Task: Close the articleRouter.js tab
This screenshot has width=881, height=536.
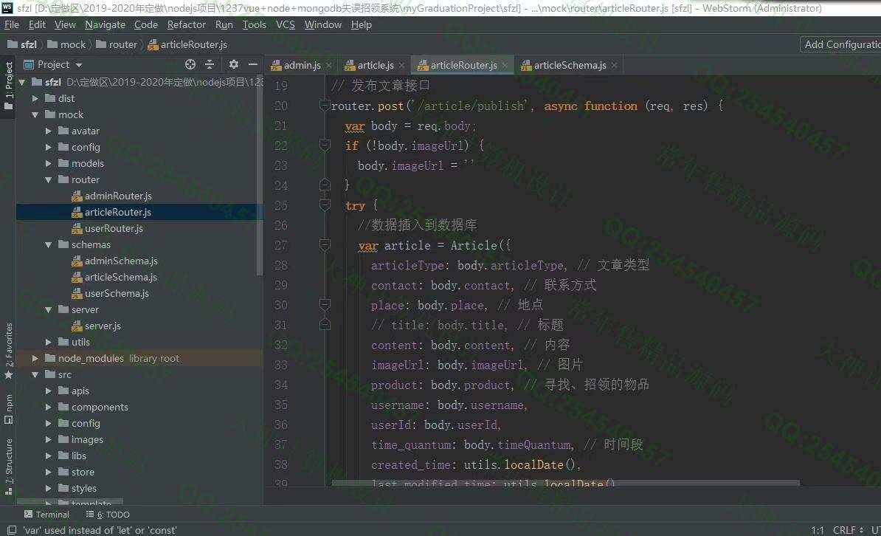Action: (505, 65)
